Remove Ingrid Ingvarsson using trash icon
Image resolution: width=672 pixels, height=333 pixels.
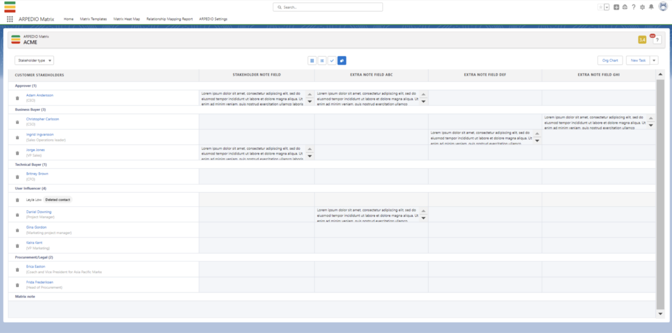(x=17, y=138)
